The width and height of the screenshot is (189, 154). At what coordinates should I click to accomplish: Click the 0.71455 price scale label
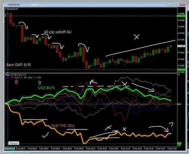click(x=181, y=72)
